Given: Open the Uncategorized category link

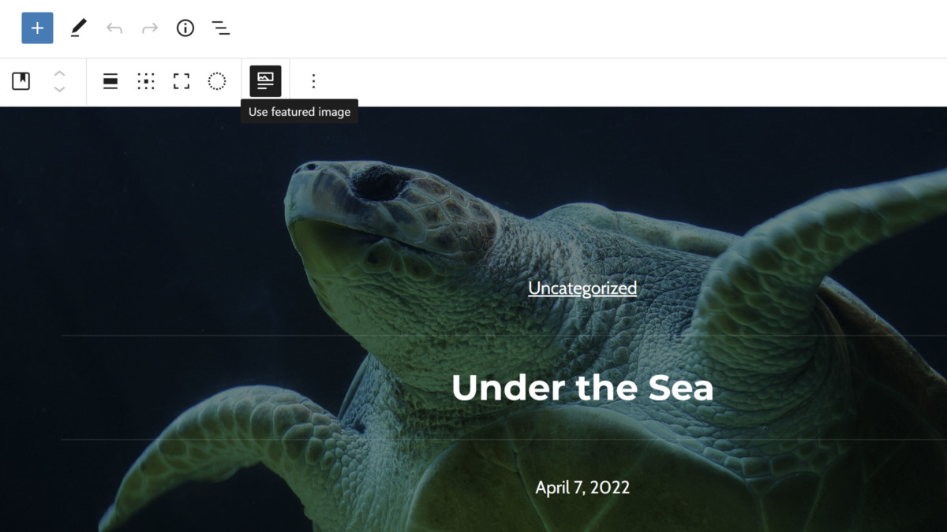Looking at the screenshot, I should (582, 288).
